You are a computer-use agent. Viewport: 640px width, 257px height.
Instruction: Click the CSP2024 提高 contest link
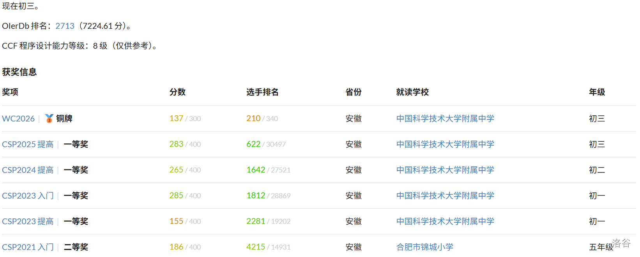[28, 170]
